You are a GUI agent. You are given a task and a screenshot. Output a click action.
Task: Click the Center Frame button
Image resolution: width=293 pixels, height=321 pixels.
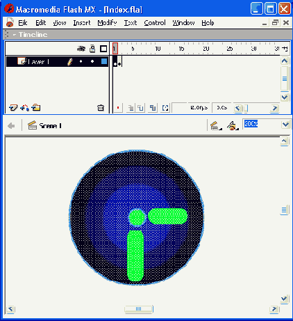click(118, 108)
